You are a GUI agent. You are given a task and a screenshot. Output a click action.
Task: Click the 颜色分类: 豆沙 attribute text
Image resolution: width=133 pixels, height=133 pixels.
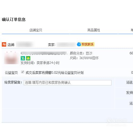(x=81, y=53)
